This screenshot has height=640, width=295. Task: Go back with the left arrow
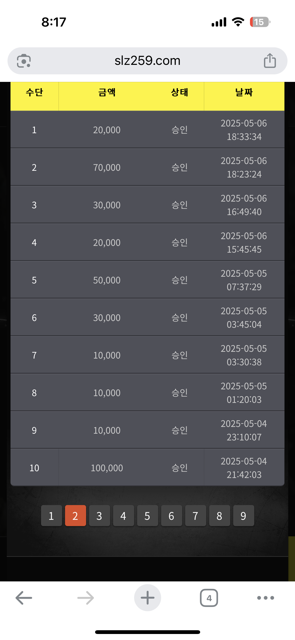[24, 598]
